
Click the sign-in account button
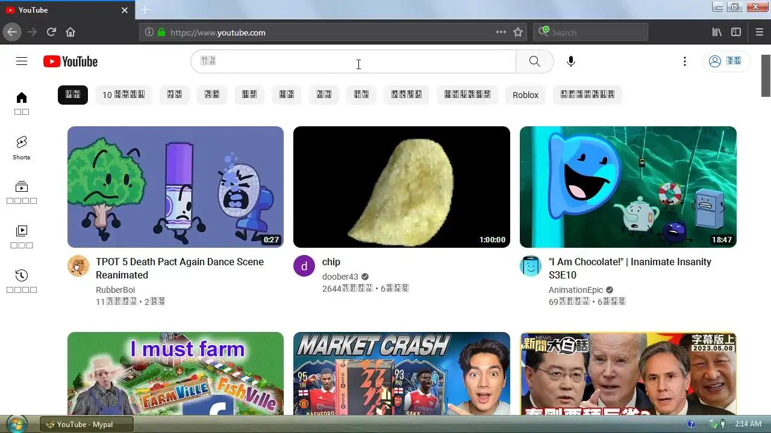726,61
